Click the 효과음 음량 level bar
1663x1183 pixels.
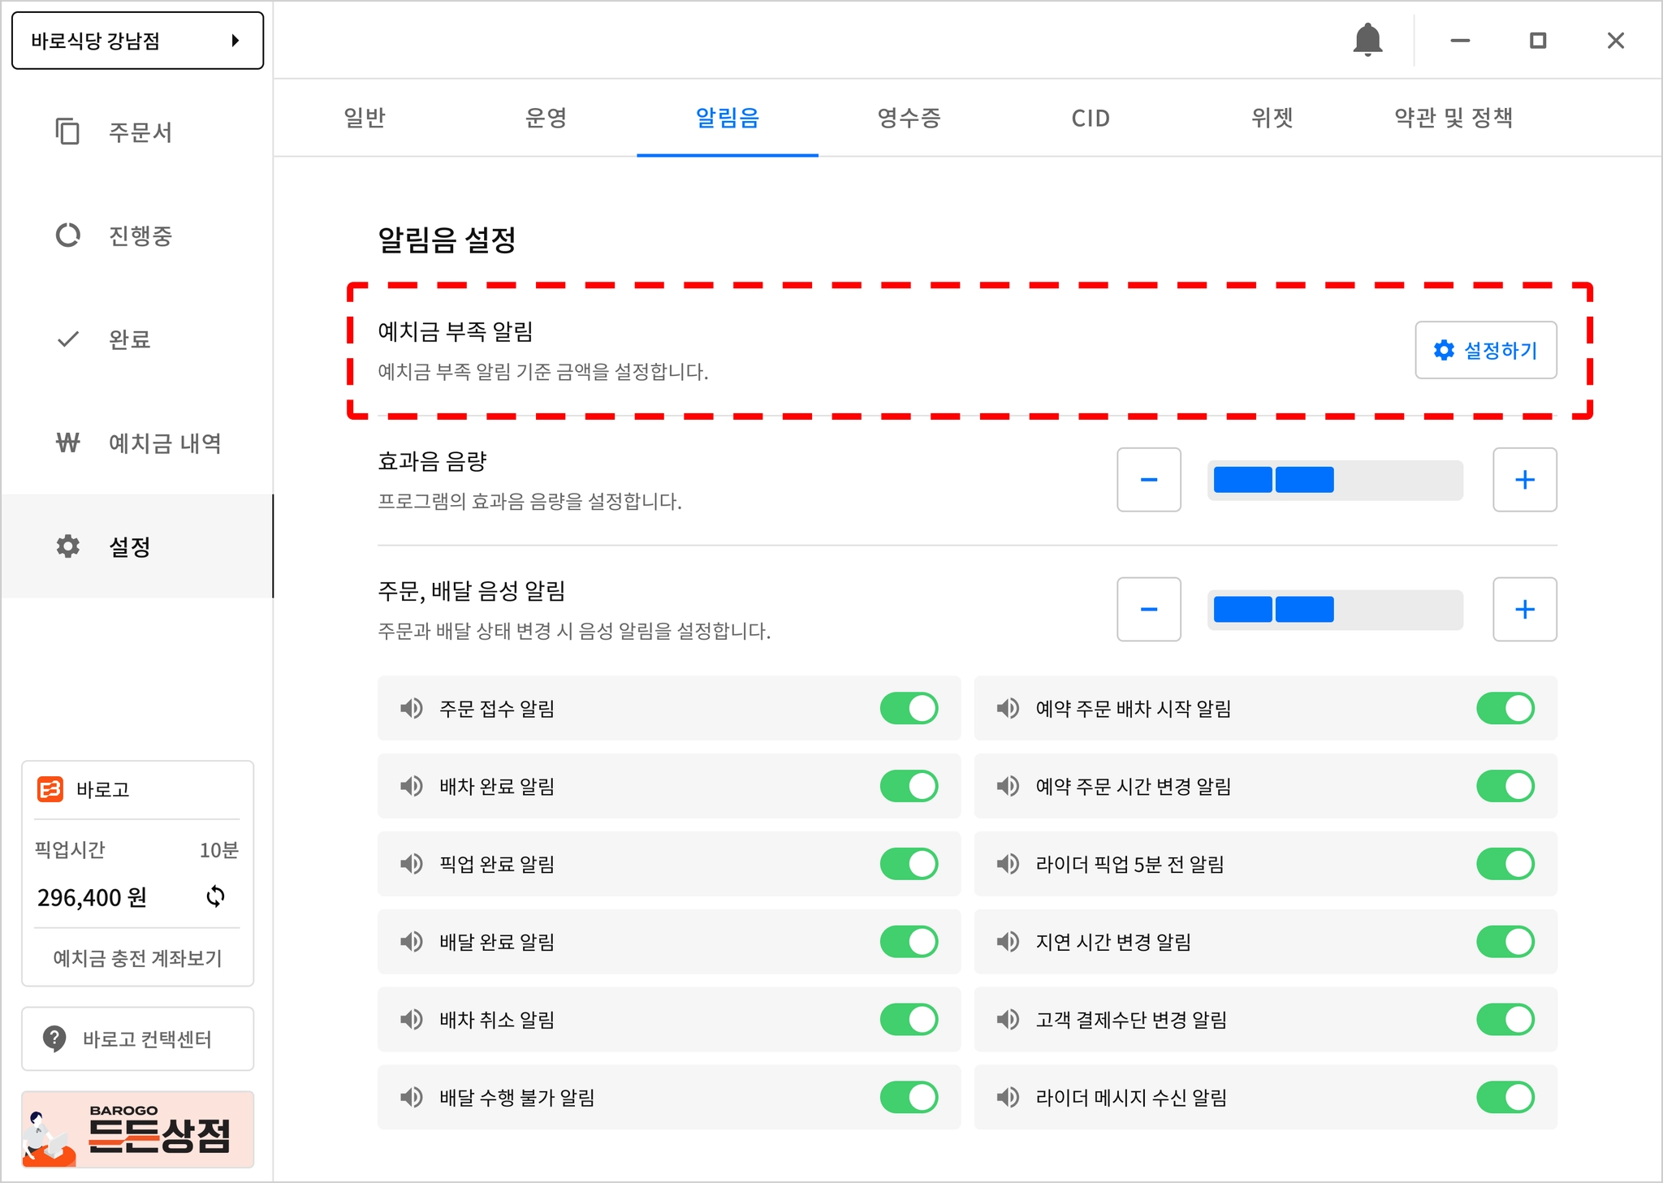coord(1334,480)
